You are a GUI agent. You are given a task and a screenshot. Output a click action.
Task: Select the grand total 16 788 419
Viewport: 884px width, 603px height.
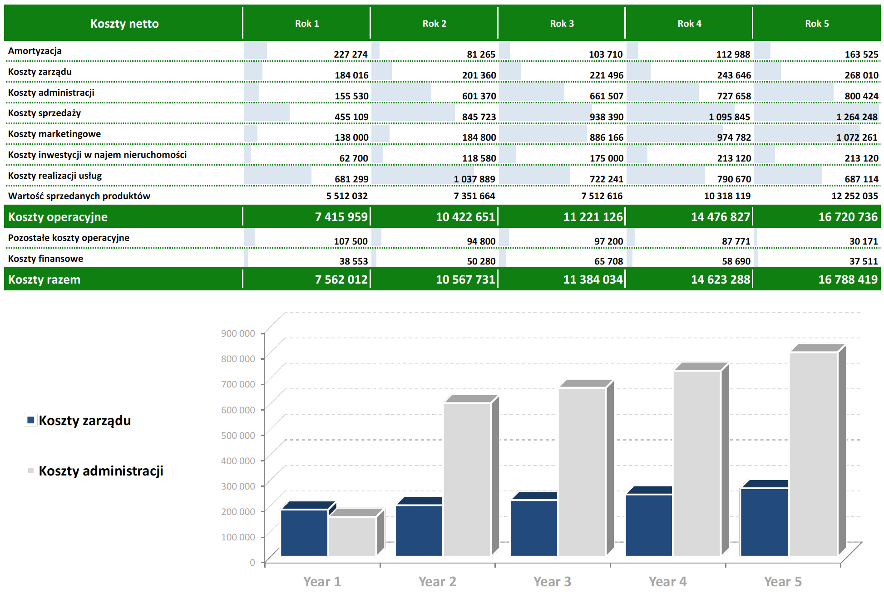[848, 279]
